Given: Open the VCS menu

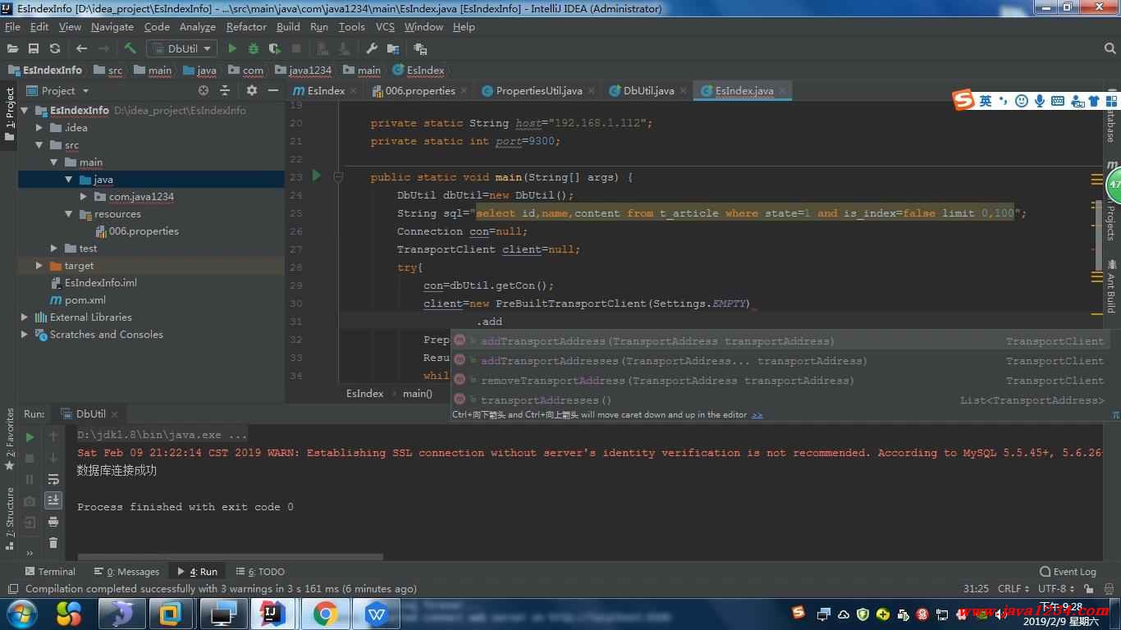Looking at the screenshot, I should coord(385,27).
